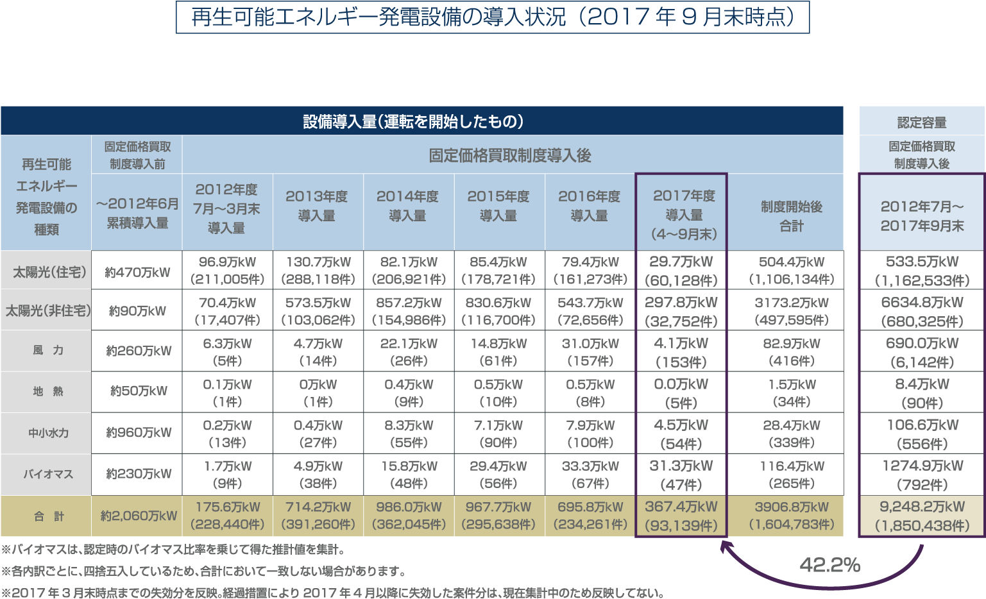Click the 2012年7月～2017年9月末 header
Image resolution: width=986 pixels, height=599 pixels.
point(922,212)
